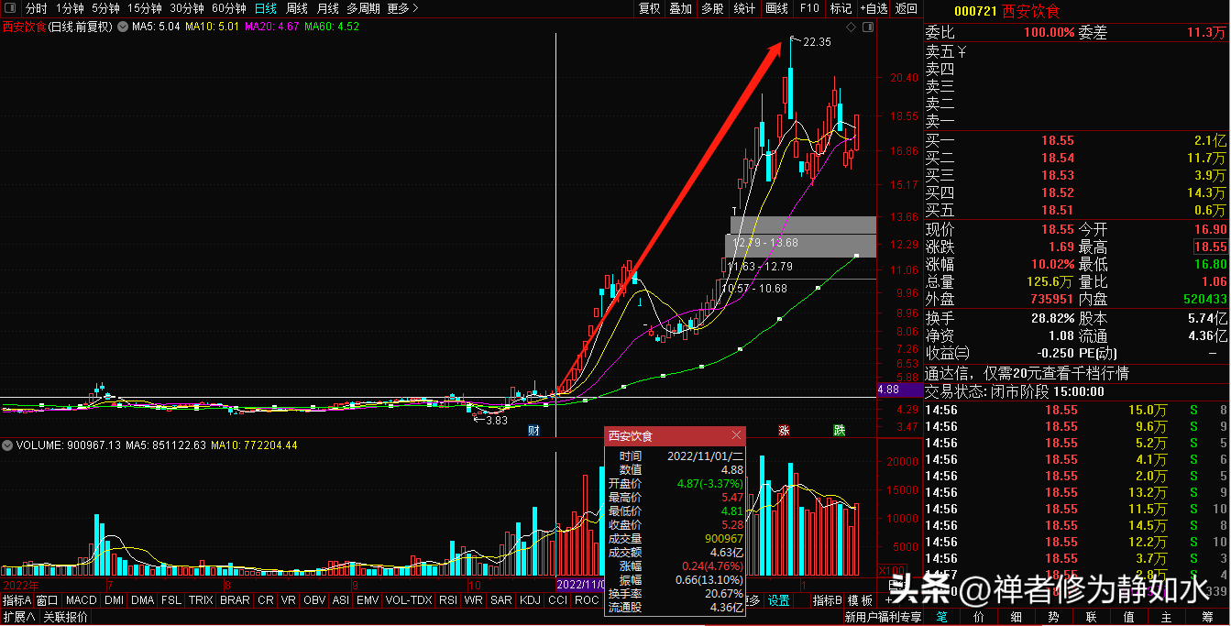Close the 西安饮食 data popup
The image size is (1231, 626).
tap(736, 435)
